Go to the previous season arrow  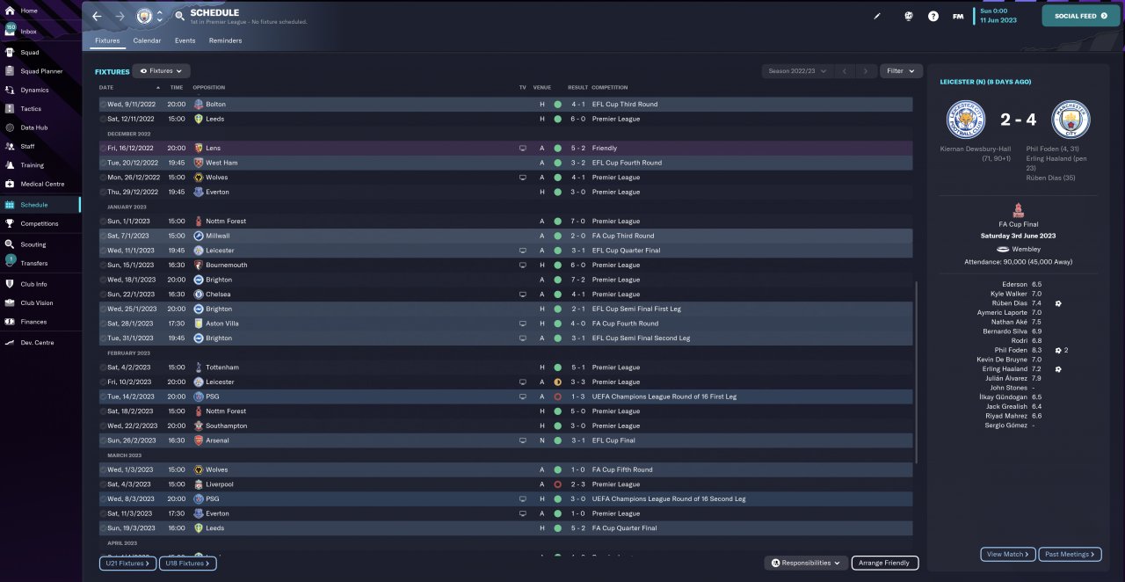[x=844, y=71]
